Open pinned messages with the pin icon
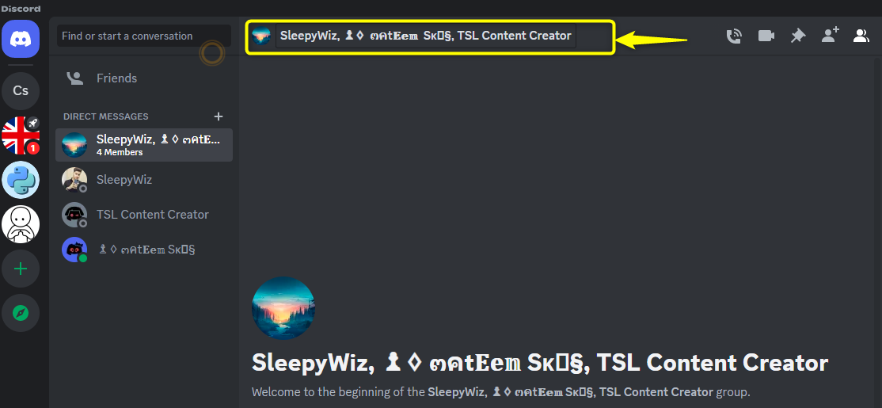 pyautogui.click(x=797, y=36)
